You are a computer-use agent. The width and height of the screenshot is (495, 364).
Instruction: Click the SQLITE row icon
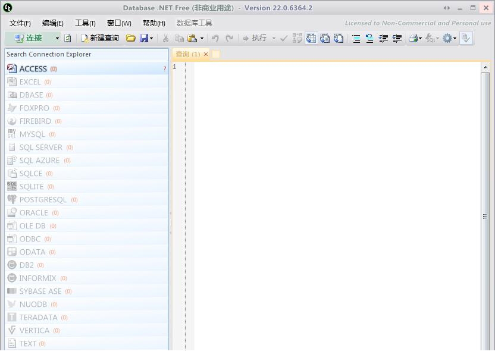tap(12, 186)
